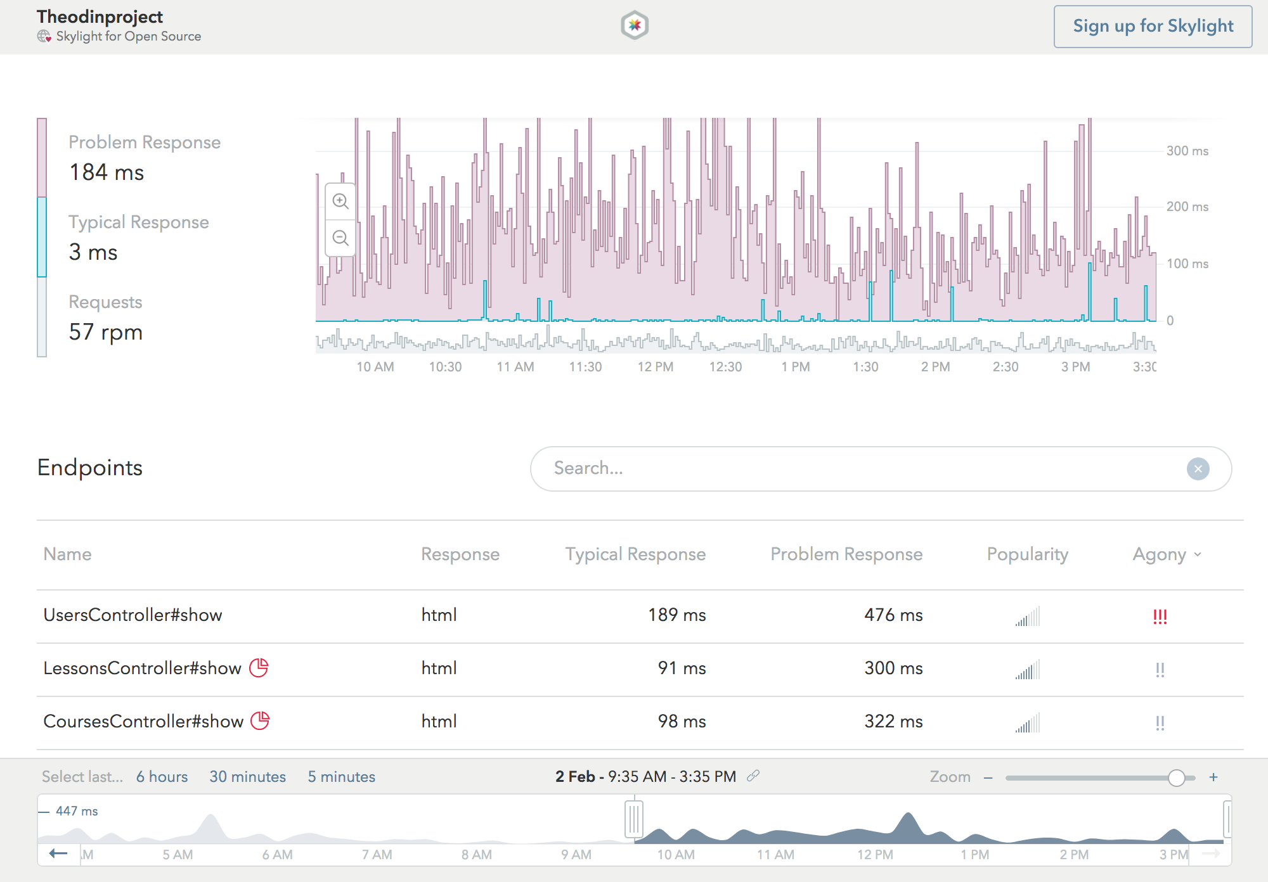Open the pie chart icon beside CoursesController#show
This screenshot has width=1268, height=882.
point(259,720)
